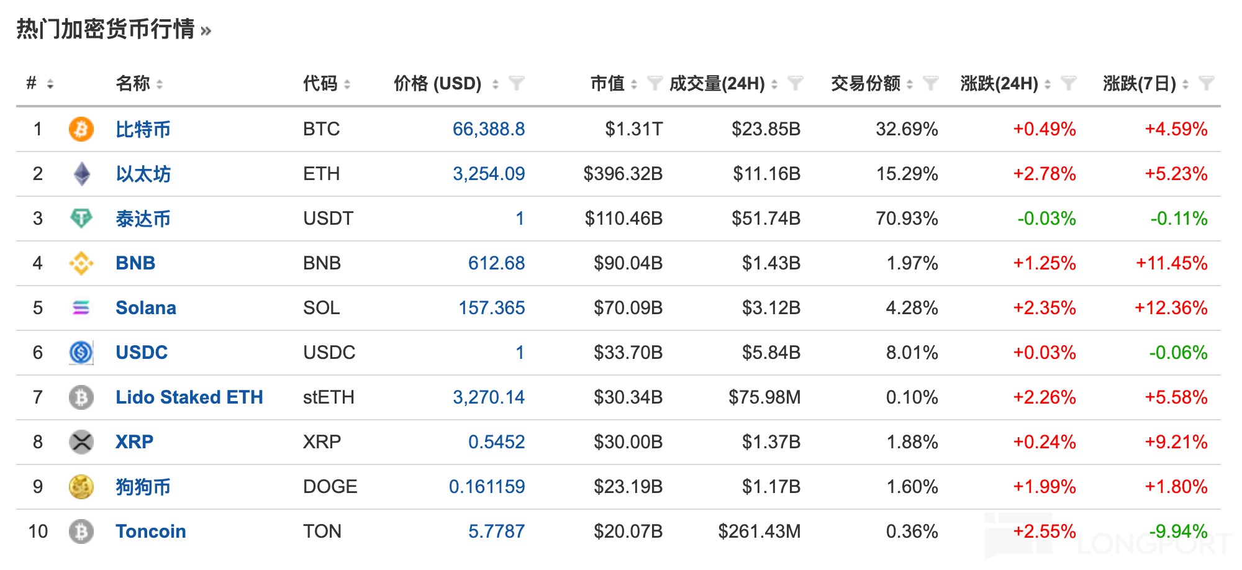Viewport: 1242px width, 570px height.
Task: Click the XRP logo icon
Action: tap(81, 442)
